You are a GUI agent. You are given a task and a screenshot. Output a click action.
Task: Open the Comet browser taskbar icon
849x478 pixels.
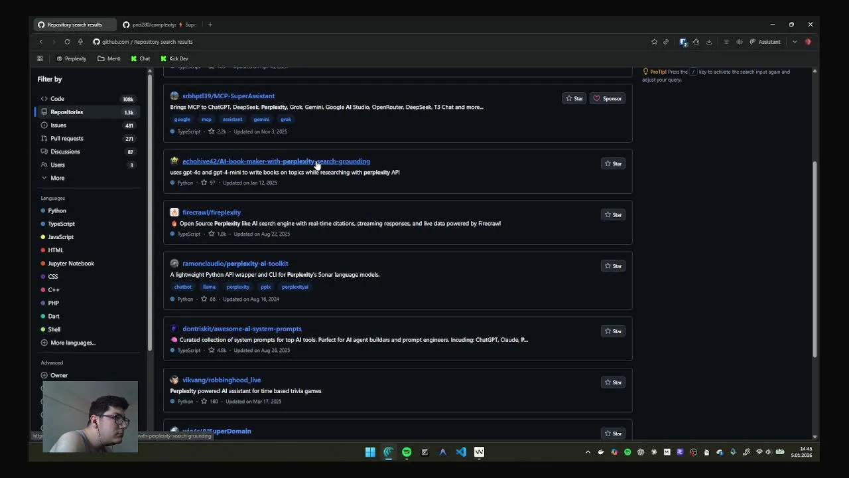(x=389, y=452)
